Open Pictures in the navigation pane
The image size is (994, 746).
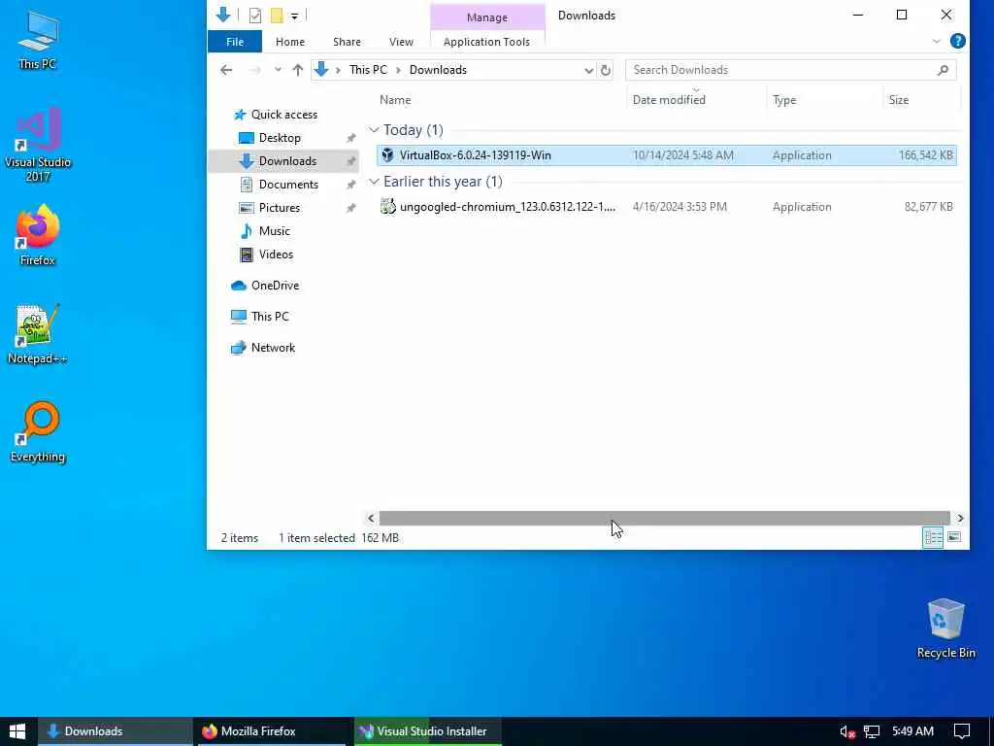click(279, 208)
